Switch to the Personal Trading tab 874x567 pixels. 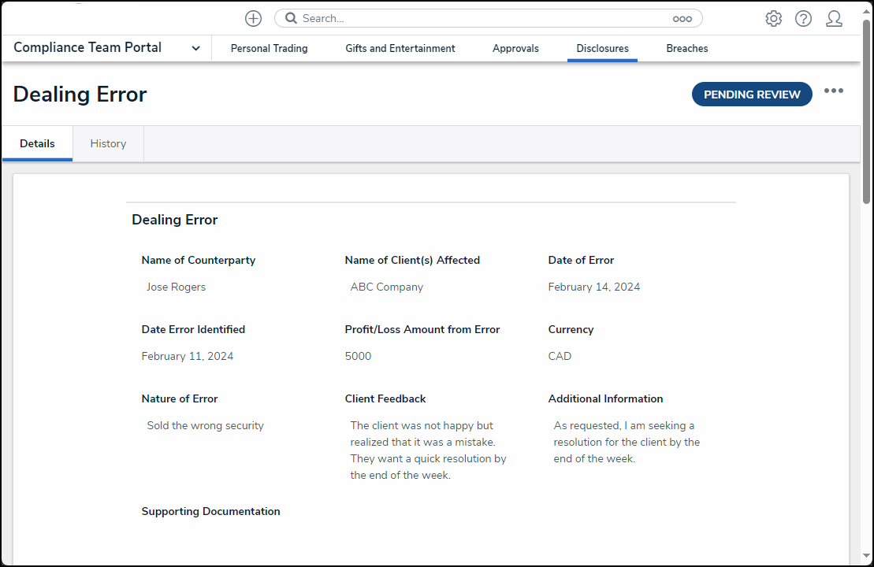point(269,48)
